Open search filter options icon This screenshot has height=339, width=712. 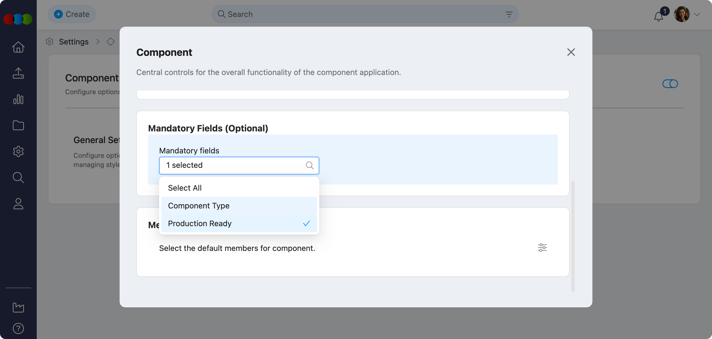509,14
